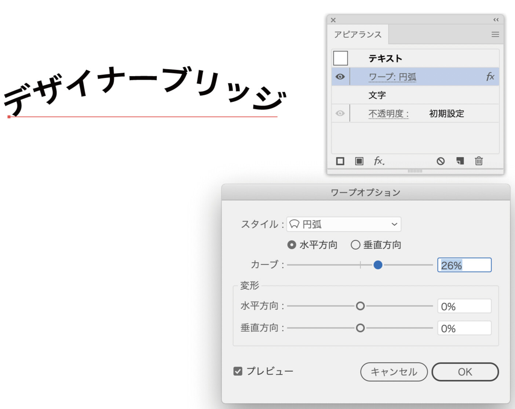
Task: Hide the ワープ: 円弧 effect visibility
Action: point(340,77)
